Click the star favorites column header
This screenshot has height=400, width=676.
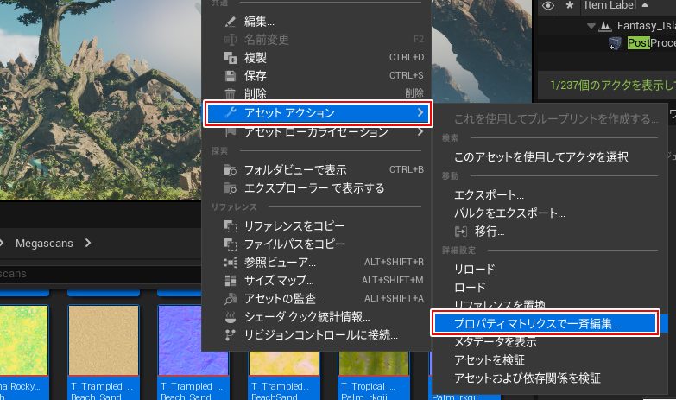click(x=569, y=6)
